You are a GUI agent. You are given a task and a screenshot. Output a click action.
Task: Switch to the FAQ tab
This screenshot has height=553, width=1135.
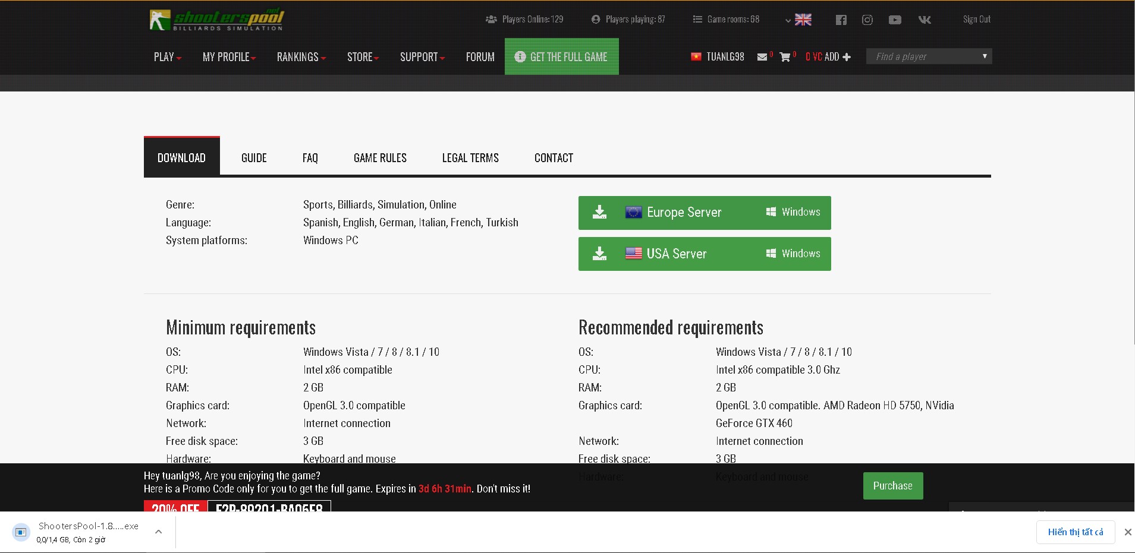[x=310, y=158]
